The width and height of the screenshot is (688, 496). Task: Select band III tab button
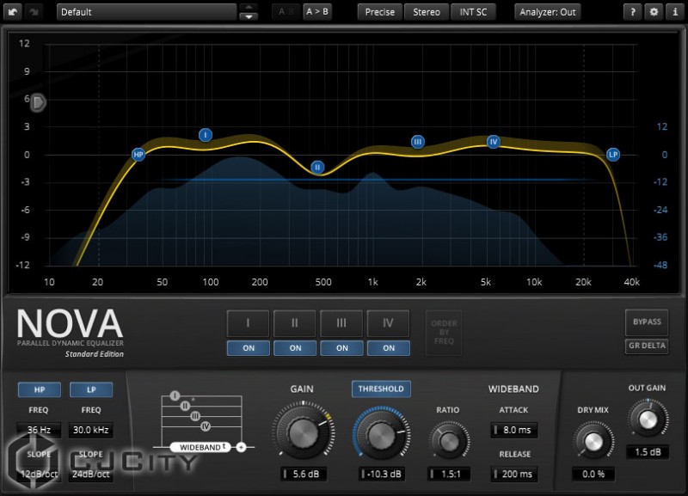click(x=341, y=323)
